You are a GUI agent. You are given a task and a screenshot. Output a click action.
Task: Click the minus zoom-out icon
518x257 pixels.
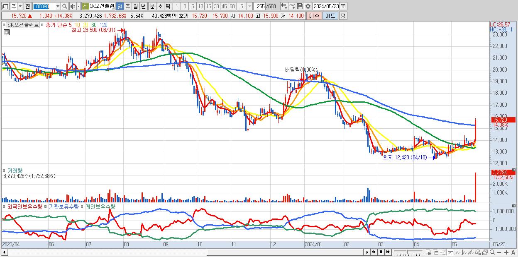pyautogui.click(x=499, y=252)
